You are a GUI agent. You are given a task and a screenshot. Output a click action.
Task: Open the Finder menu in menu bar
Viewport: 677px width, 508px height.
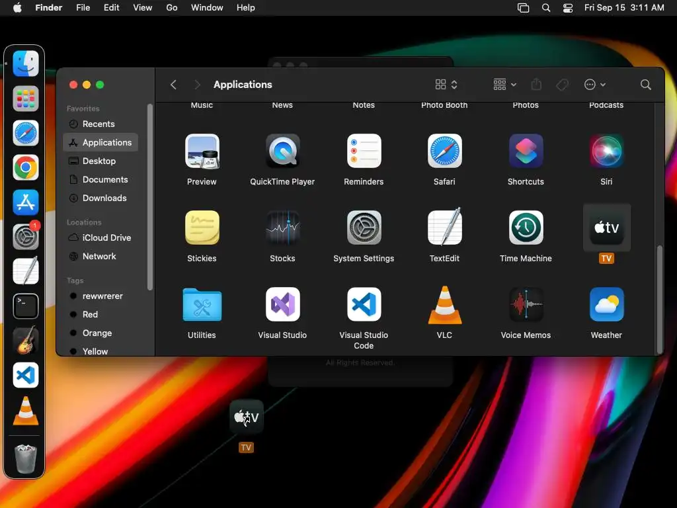(48, 7)
